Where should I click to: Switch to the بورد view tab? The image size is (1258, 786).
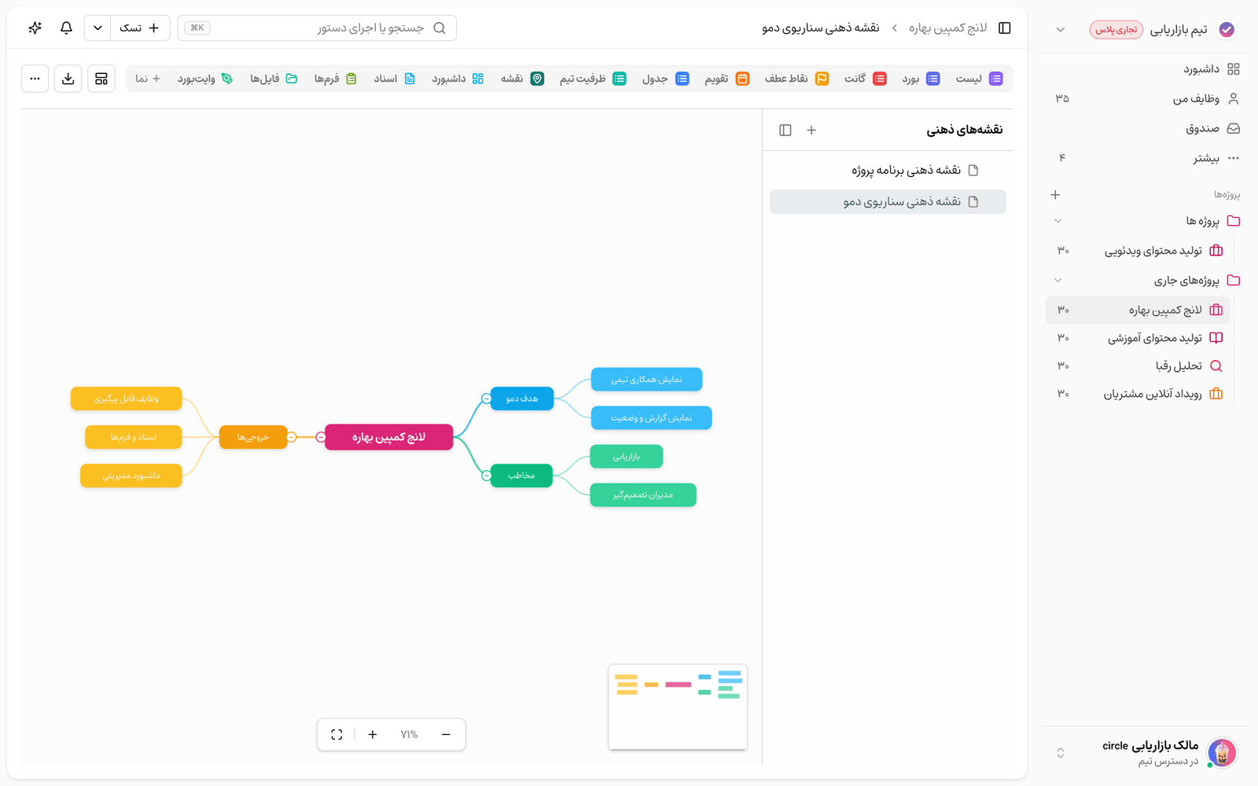coord(921,79)
